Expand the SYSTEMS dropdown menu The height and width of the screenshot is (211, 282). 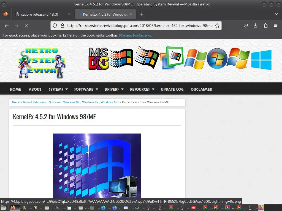click(58, 89)
